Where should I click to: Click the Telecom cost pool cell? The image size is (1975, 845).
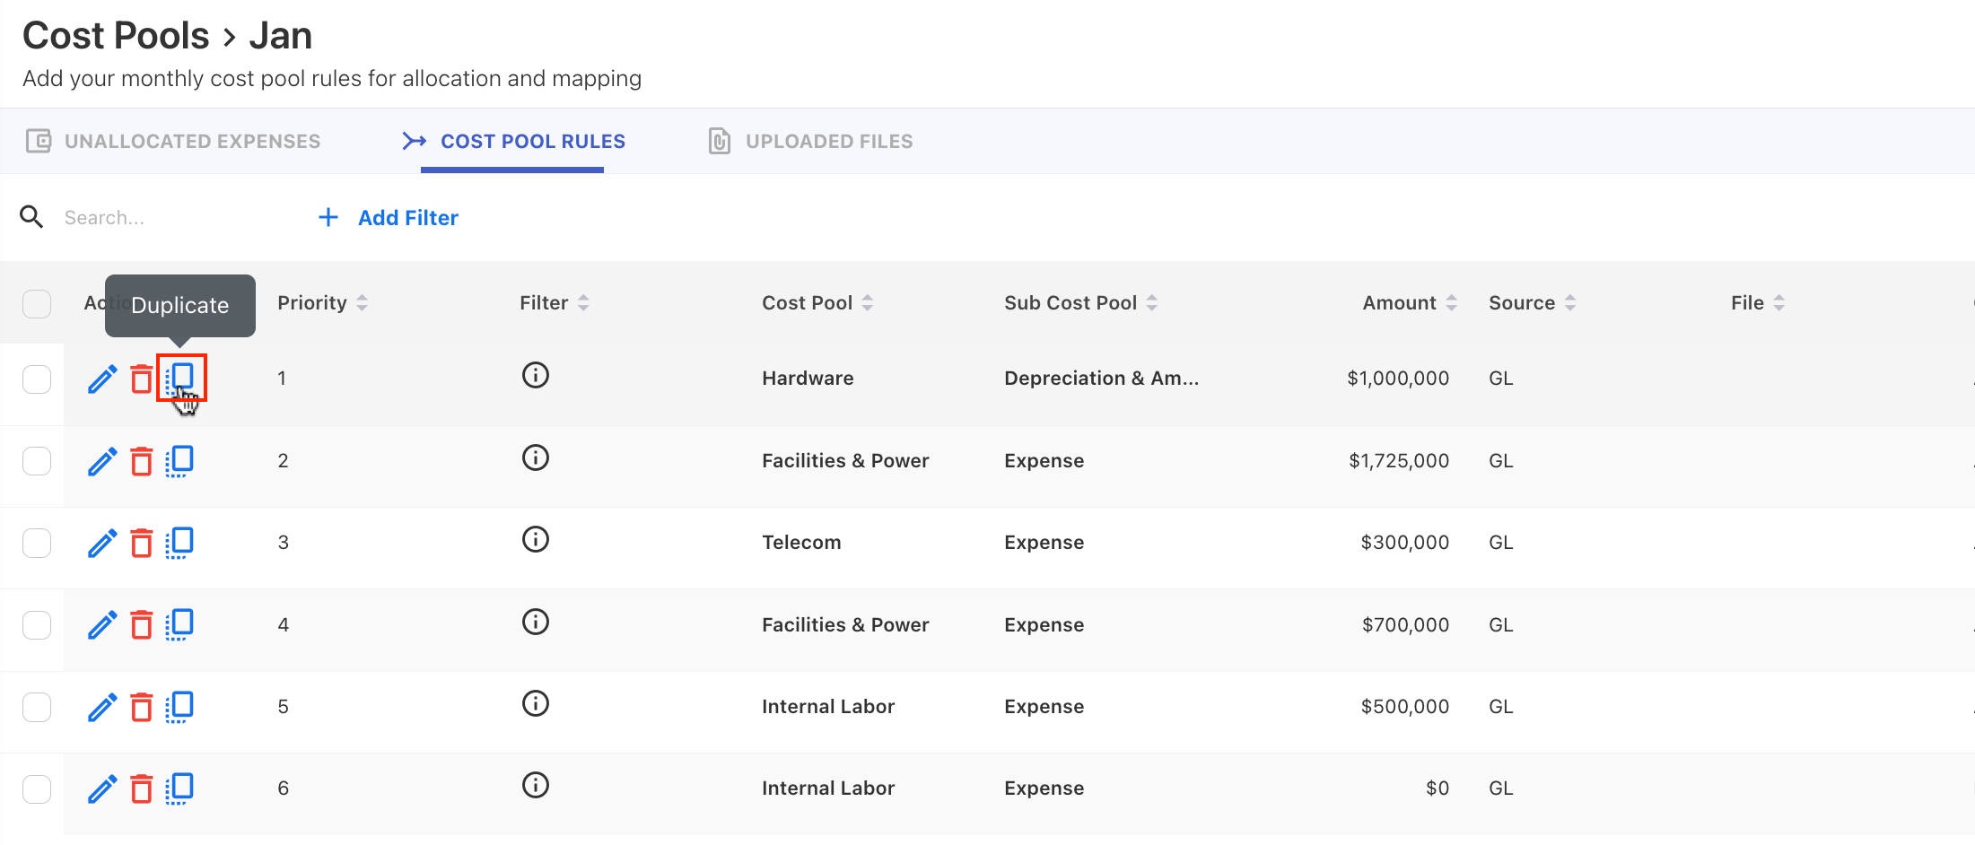pyautogui.click(x=801, y=543)
